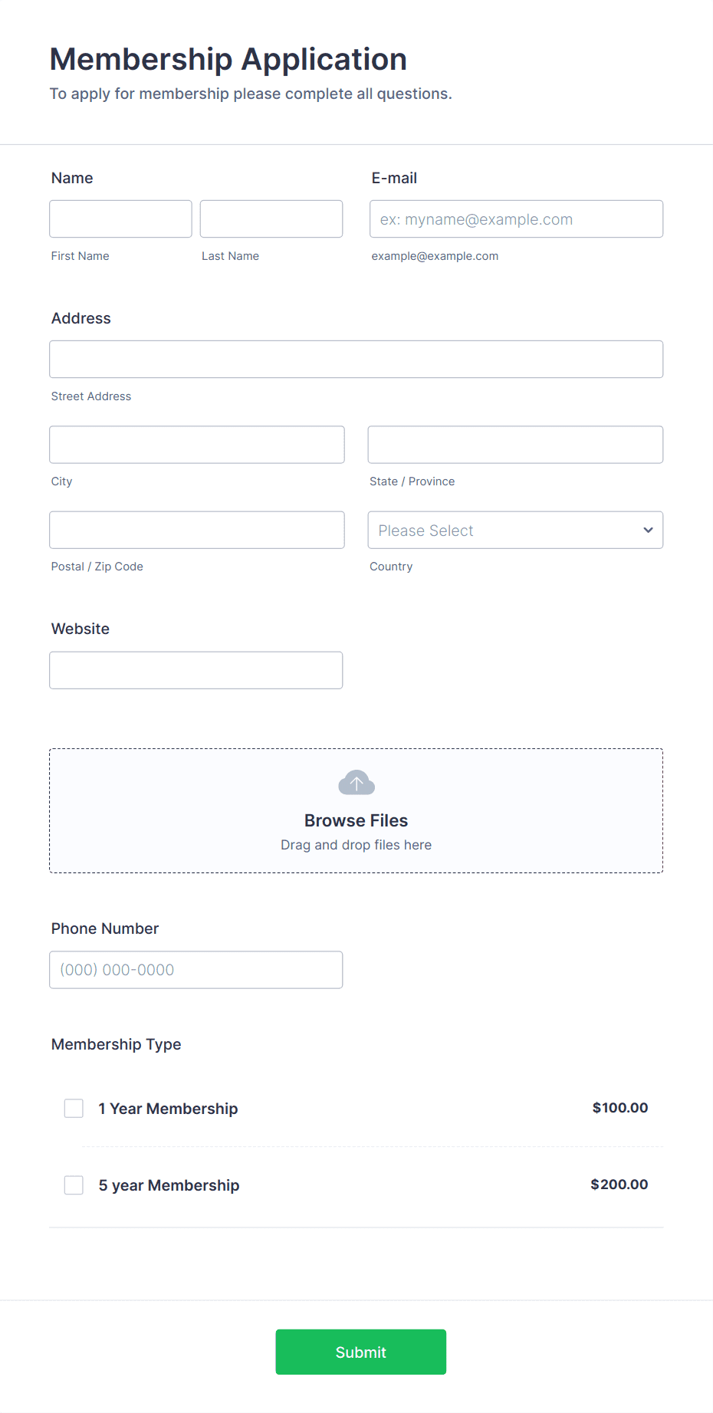Click the Postal / Zip Code field
This screenshot has height=1413, width=713.
197,530
